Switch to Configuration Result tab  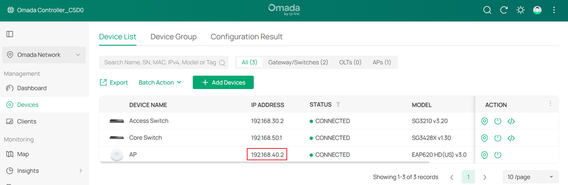pos(247,37)
